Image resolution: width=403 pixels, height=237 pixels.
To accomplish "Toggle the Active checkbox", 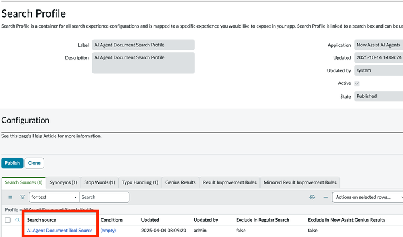I will pyautogui.click(x=357, y=83).
